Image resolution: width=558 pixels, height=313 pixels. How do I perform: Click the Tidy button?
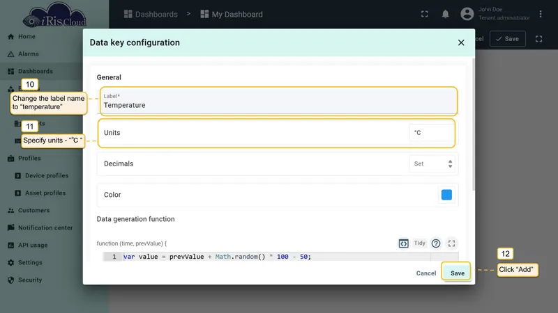tap(420, 243)
